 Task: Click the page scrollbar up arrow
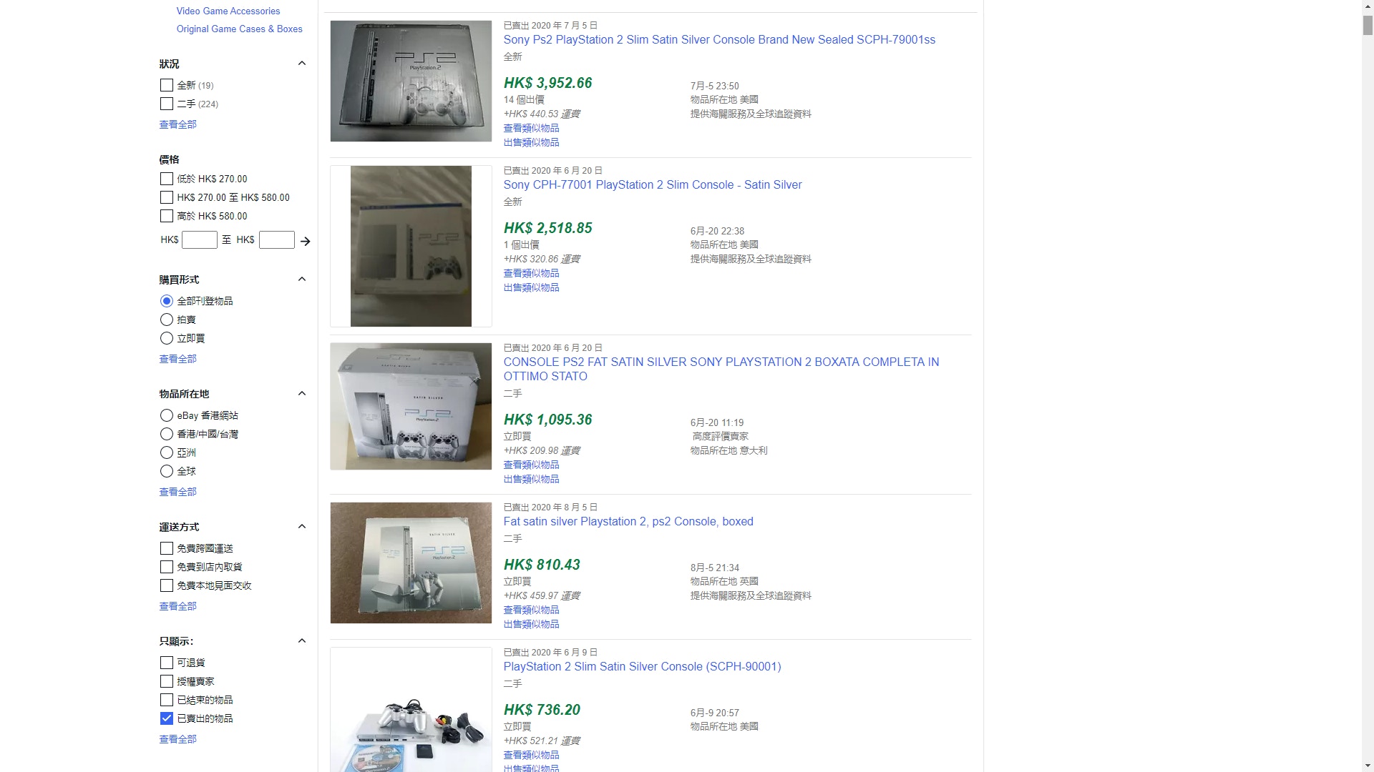click(x=1368, y=5)
